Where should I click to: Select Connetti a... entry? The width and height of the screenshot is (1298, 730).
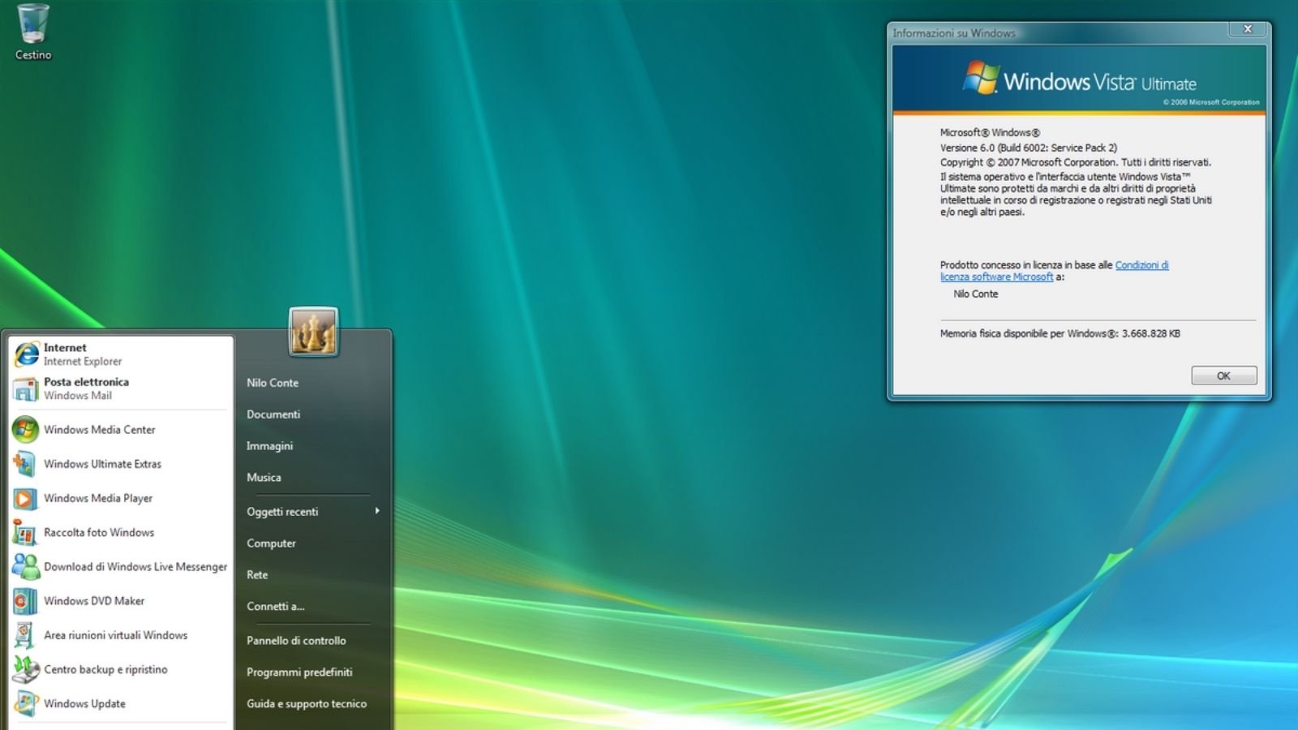click(x=276, y=607)
